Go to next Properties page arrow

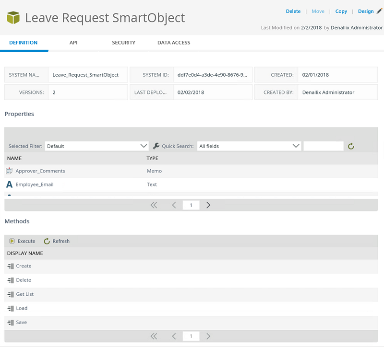point(208,205)
